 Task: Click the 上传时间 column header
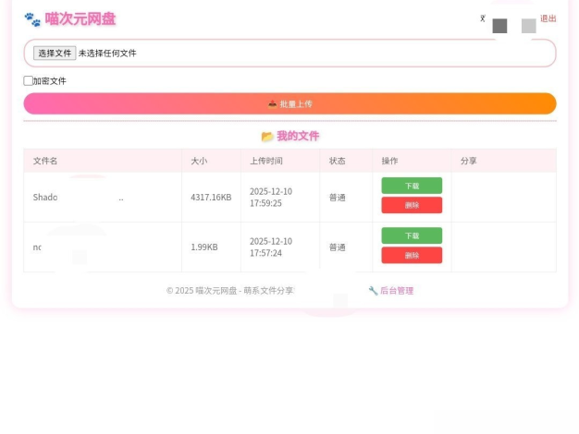click(266, 161)
